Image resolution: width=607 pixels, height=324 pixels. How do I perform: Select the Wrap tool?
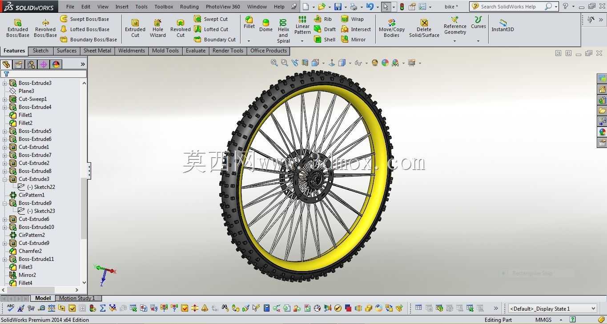(x=353, y=19)
